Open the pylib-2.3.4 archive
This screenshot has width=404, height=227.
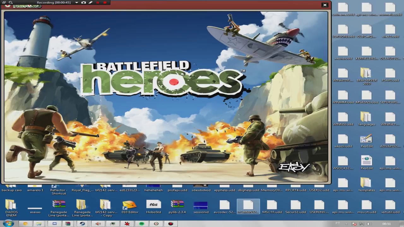click(x=177, y=207)
